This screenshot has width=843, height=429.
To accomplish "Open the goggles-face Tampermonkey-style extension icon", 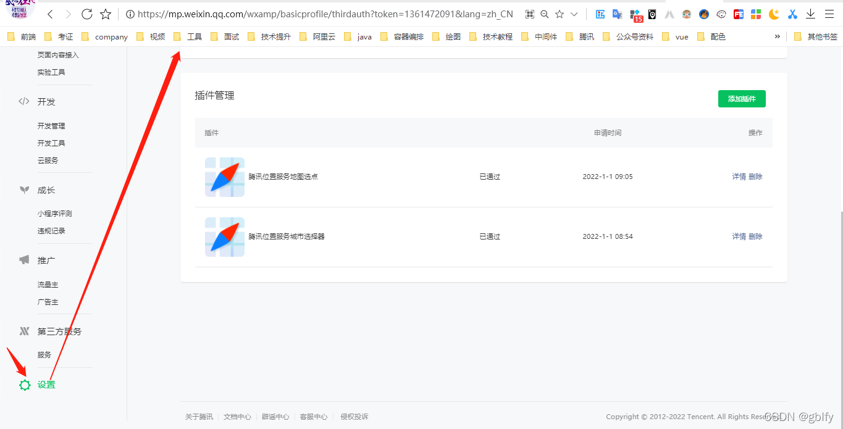I will 687,14.
